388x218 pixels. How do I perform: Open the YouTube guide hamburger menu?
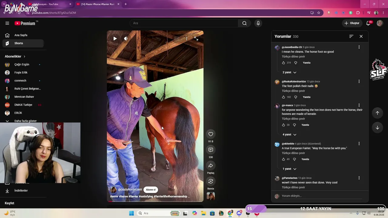coord(7,23)
